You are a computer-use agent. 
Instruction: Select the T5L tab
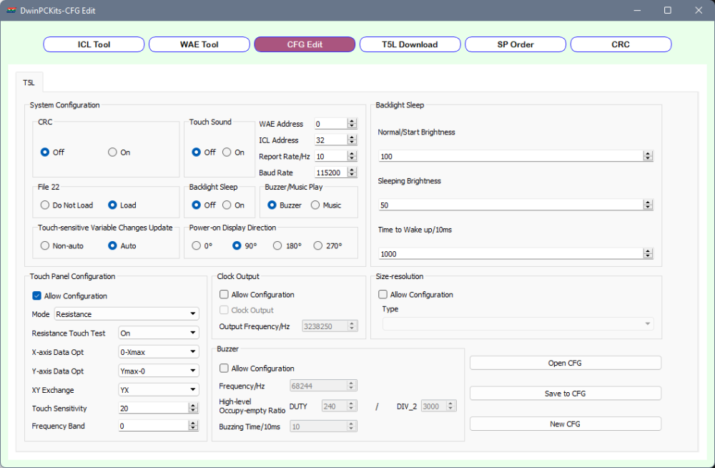click(x=29, y=82)
